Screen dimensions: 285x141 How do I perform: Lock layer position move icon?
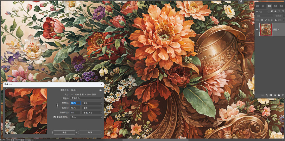pos(269,20)
